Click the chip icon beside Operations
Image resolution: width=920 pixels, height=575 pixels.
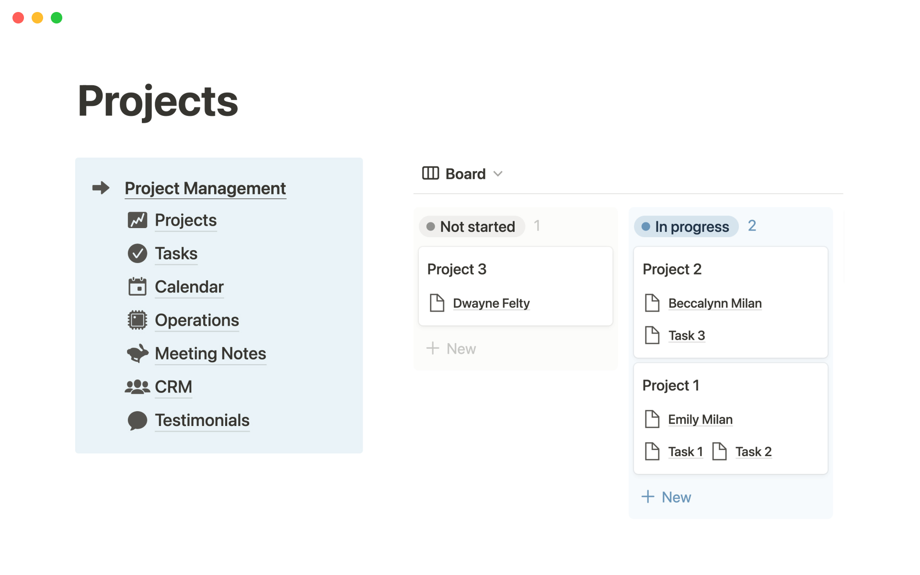coord(138,320)
